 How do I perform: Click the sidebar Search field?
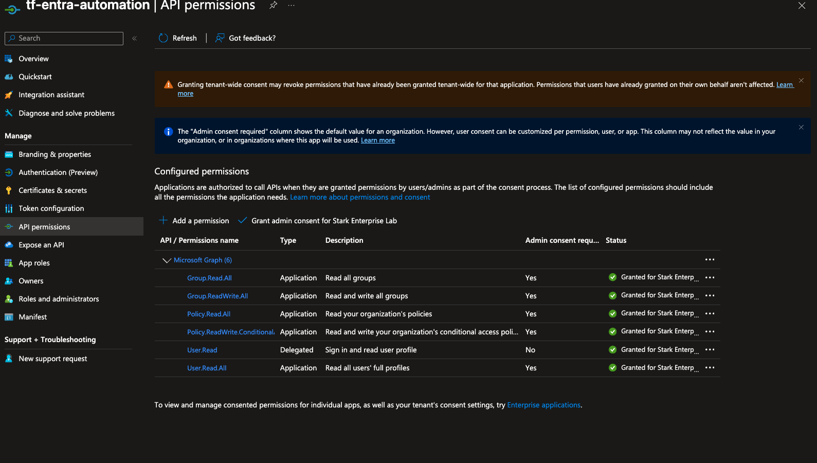click(64, 38)
